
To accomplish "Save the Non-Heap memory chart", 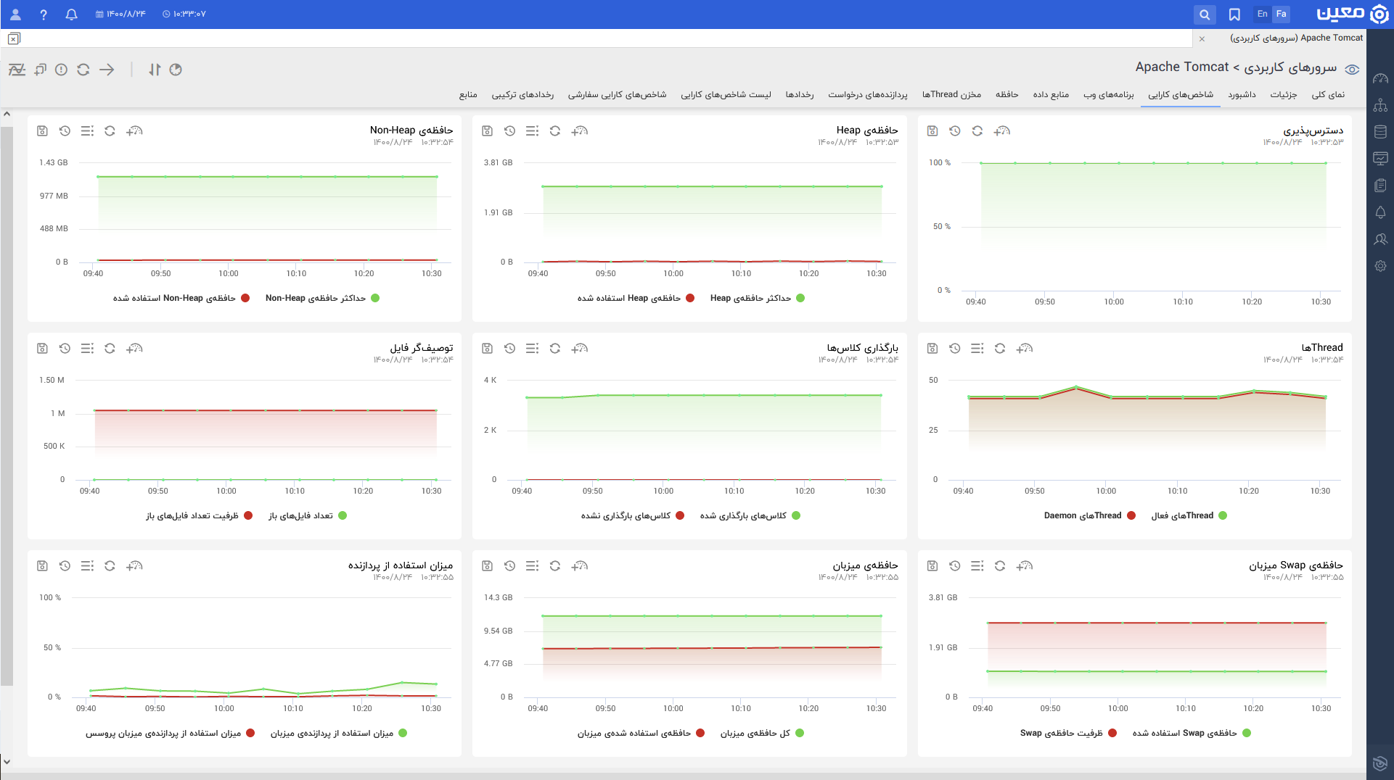I will pos(42,131).
